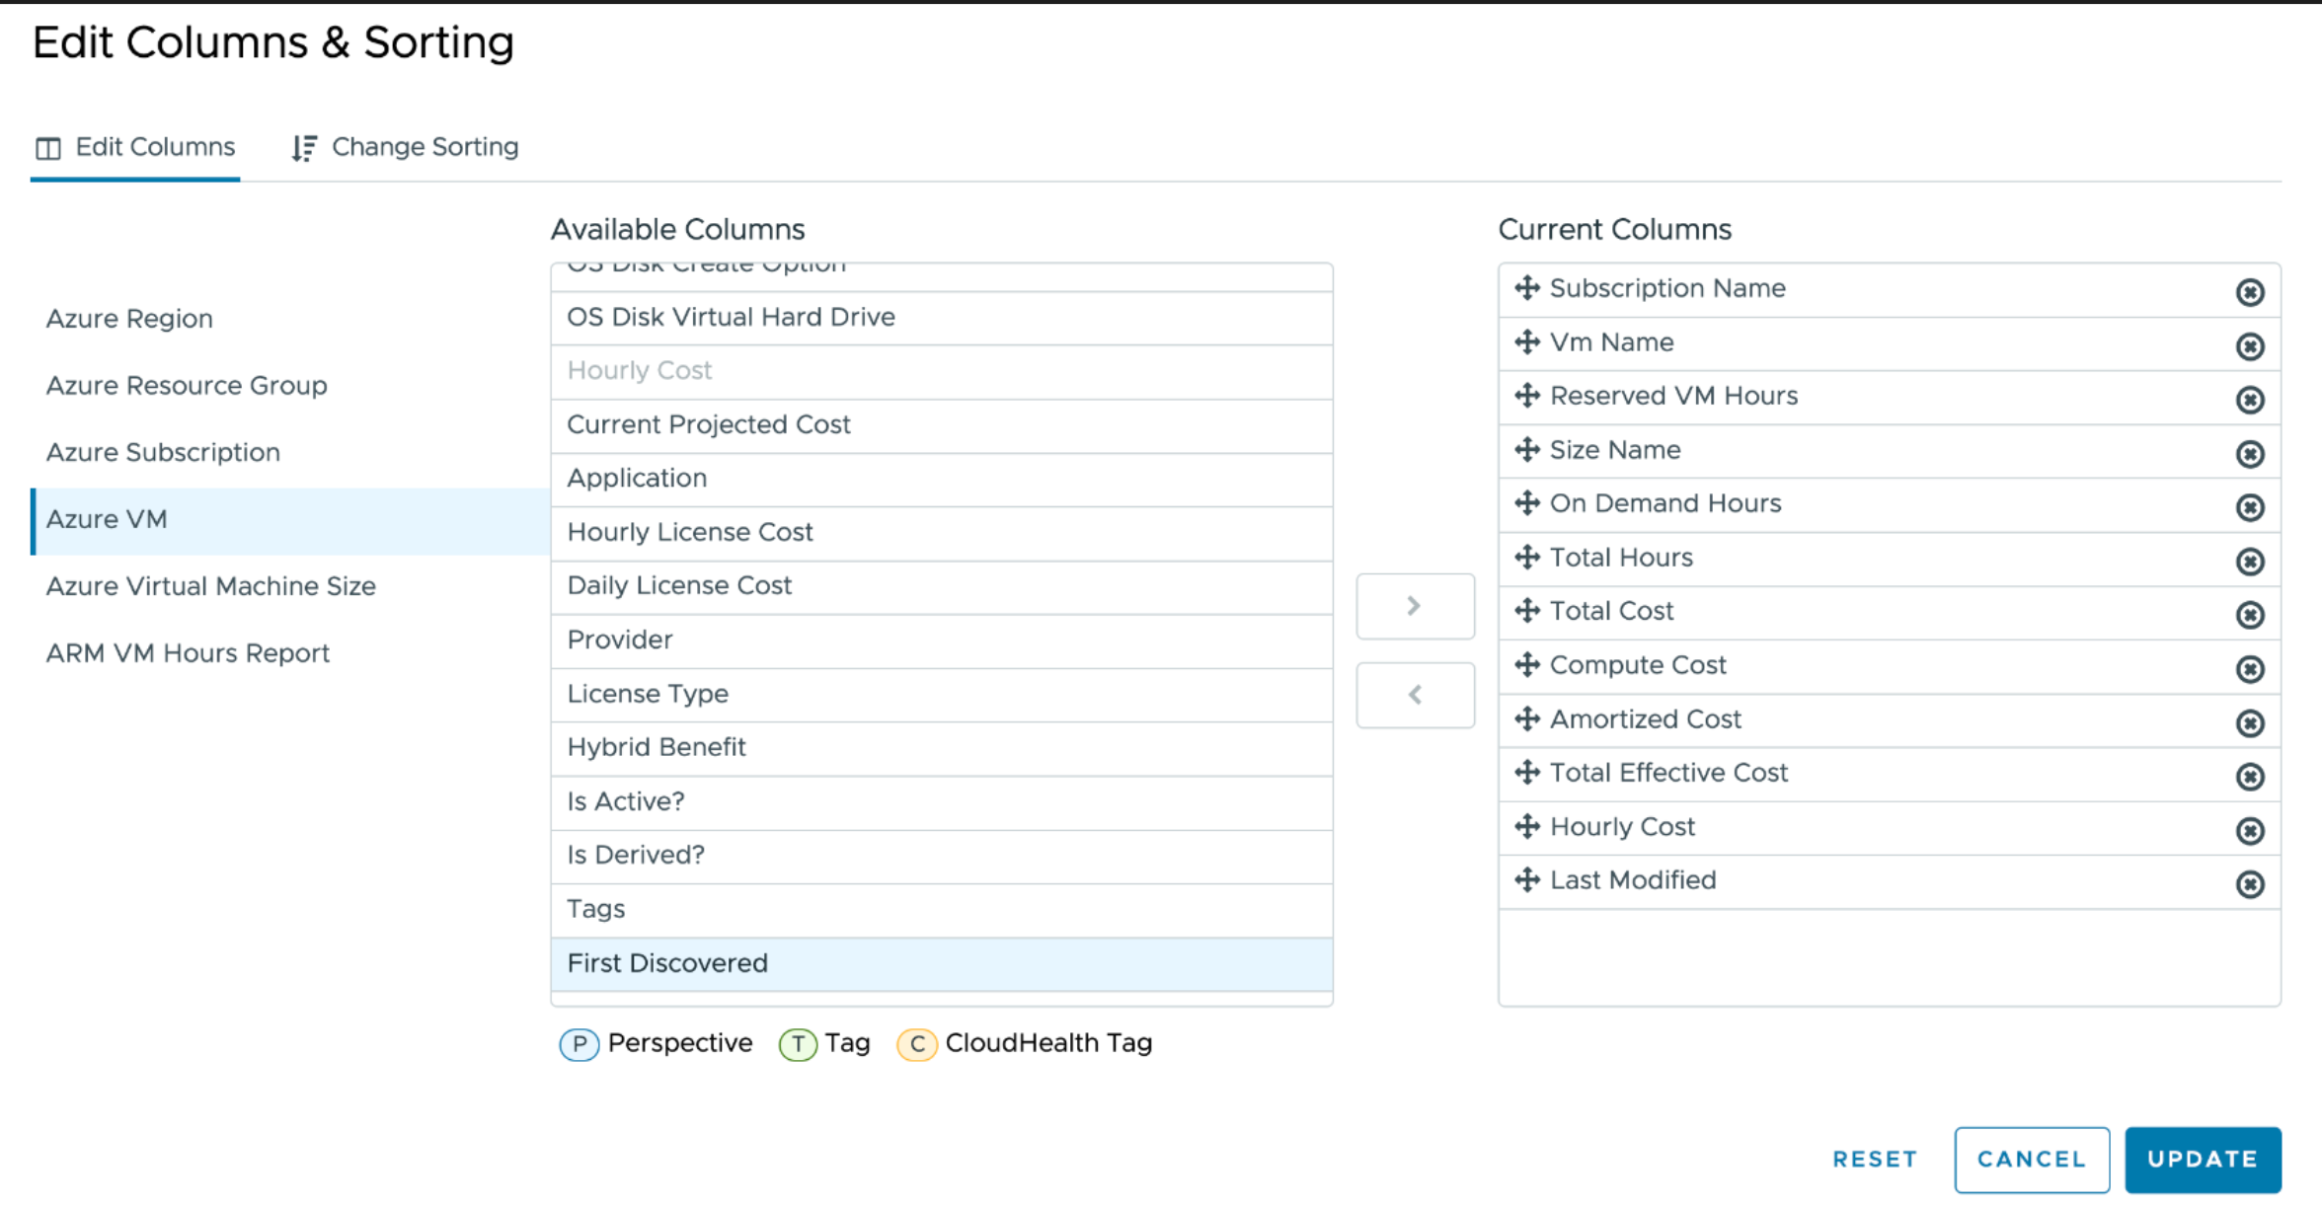
Task: Choose ARM VM Hours Report category
Action: [x=188, y=653]
